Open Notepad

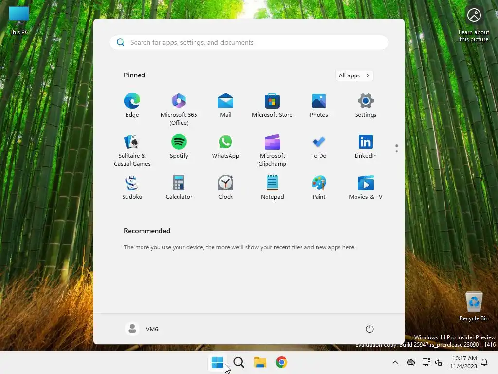point(272,187)
